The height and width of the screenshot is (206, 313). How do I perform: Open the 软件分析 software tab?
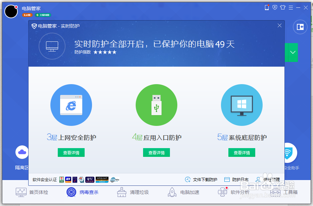pyautogui.click(x=222, y=192)
